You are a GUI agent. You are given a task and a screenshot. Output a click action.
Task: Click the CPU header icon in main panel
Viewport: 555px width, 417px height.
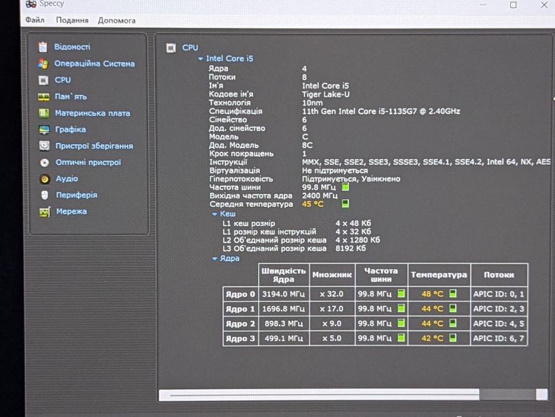171,48
